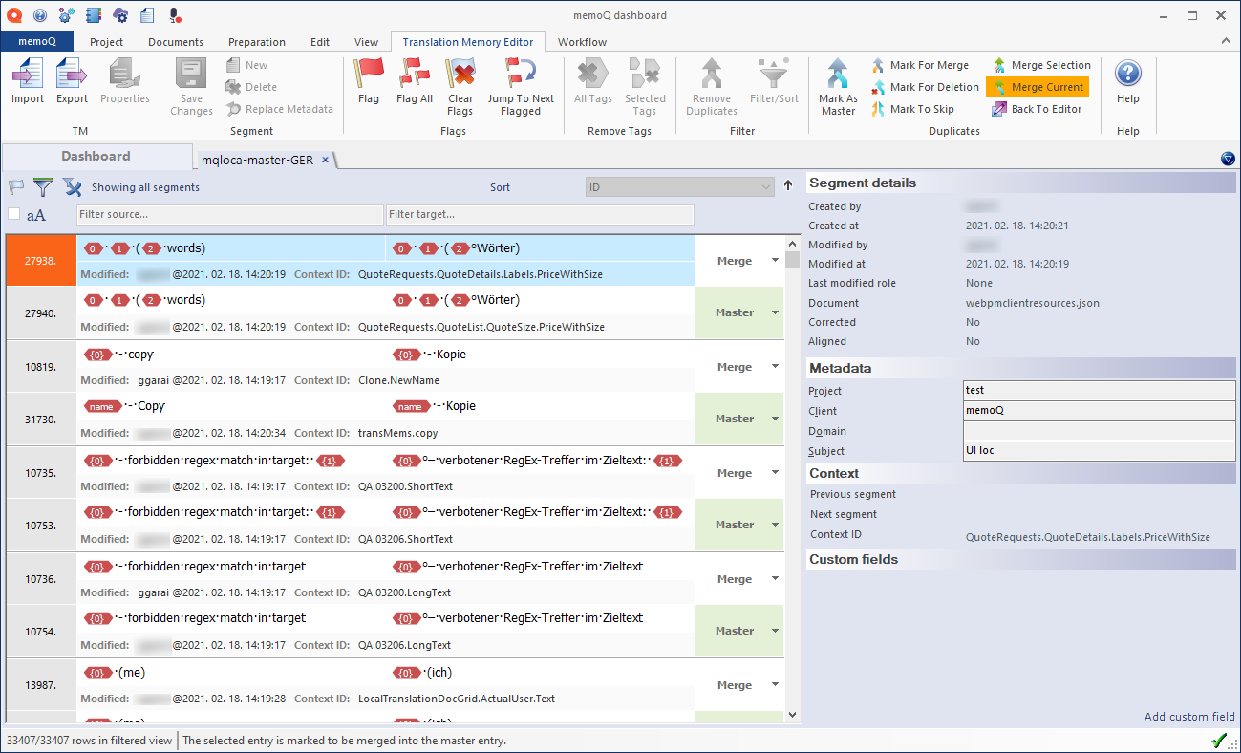Click the Mark As Master icon
Screen dimensions: 1241x753
(838, 84)
